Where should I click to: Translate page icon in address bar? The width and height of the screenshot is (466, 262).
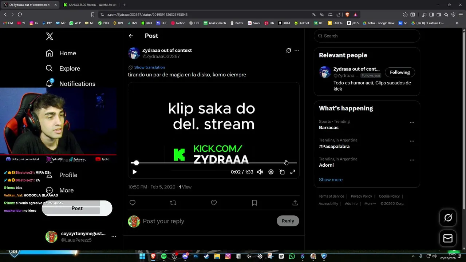[314, 15]
